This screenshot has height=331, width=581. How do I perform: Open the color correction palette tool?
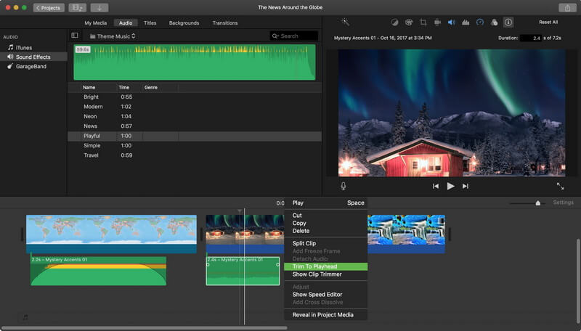click(x=408, y=23)
